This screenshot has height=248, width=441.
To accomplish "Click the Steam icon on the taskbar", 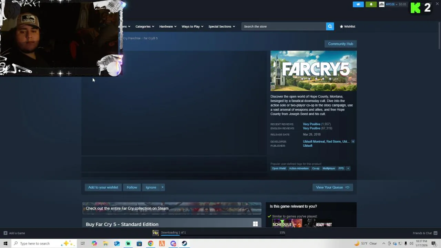I will [x=184, y=244].
